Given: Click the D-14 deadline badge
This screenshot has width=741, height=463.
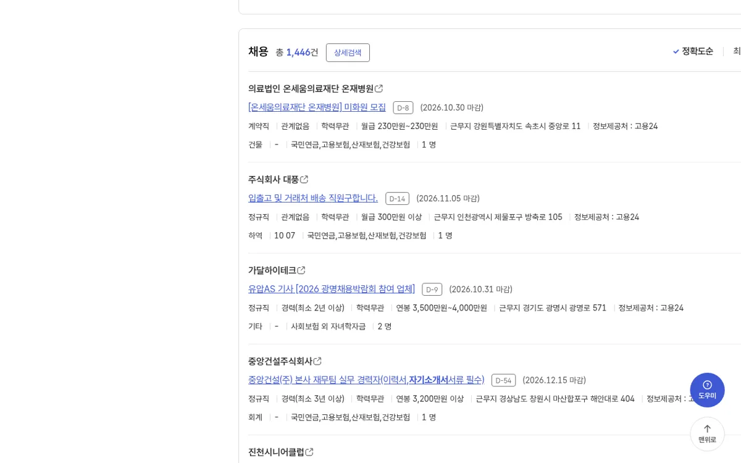Looking at the screenshot, I should (397, 198).
